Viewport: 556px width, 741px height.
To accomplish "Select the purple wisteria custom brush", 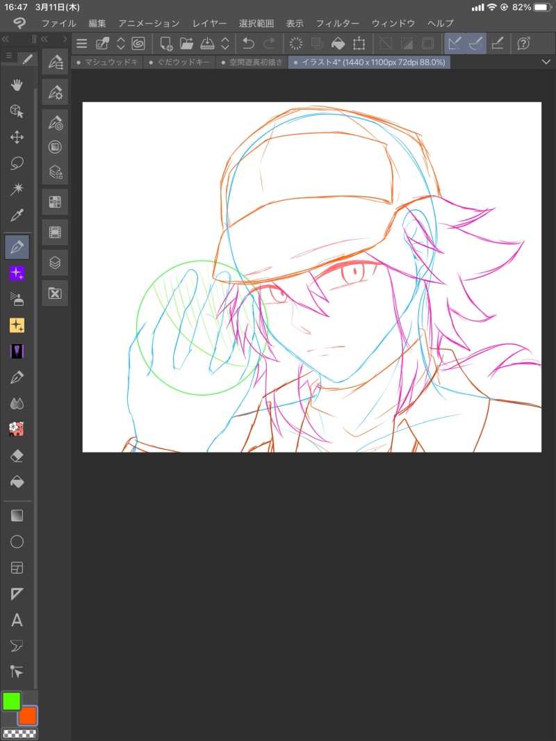I will click(17, 351).
